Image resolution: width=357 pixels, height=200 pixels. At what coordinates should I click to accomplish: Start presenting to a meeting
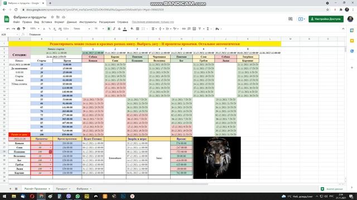(301, 19)
